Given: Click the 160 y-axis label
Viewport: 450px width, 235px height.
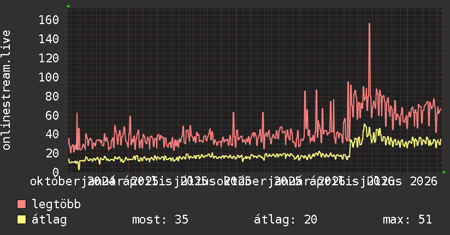Looking at the screenshot, I should click(x=49, y=20).
